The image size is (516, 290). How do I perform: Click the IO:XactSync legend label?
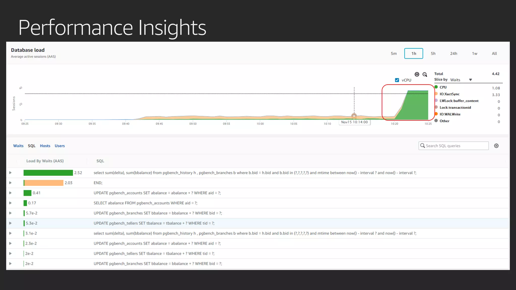click(x=449, y=94)
